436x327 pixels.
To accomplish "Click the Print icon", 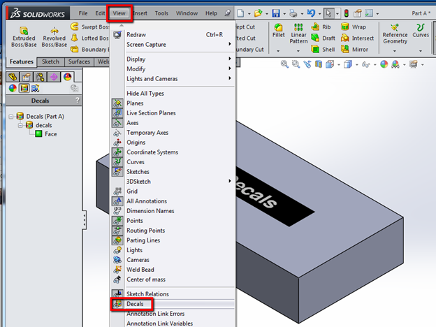I will [x=293, y=13].
